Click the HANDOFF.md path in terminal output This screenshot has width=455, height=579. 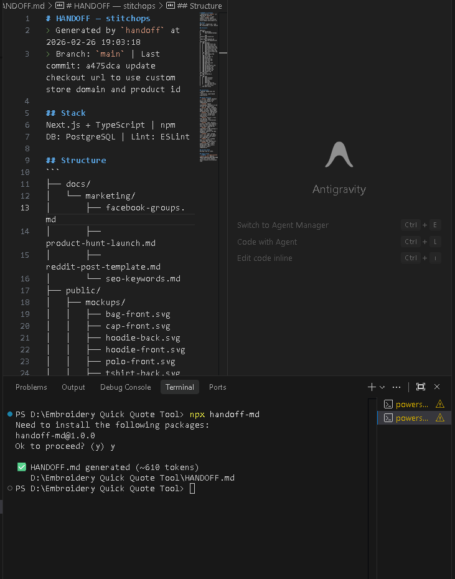tap(132, 478)
